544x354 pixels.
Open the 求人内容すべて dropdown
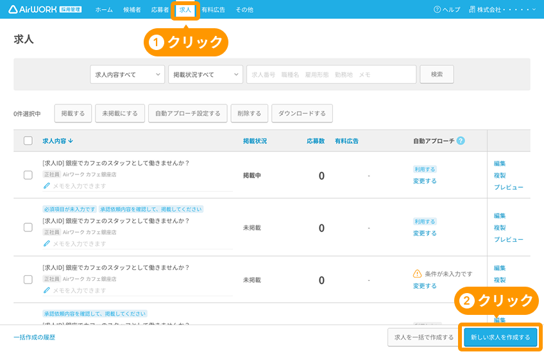(127, 74)
